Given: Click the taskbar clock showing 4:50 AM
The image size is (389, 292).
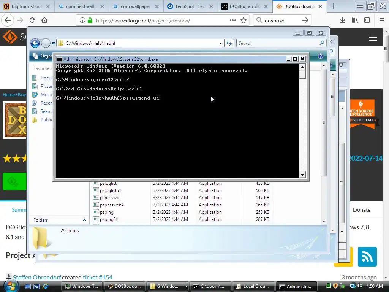Looking at the screenshot, I should click(x=374, y=286).
